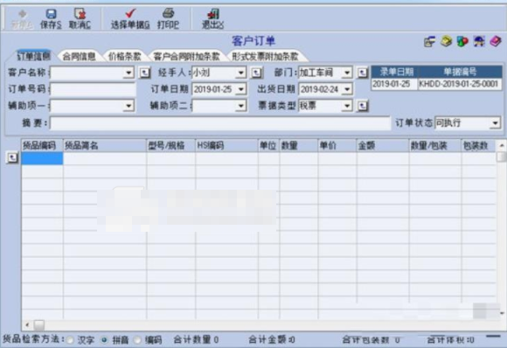Click the horizontal scrollbar thumb under the grid
The height and width of the screenshot is (348, 507).
click(x=38, y=324)
